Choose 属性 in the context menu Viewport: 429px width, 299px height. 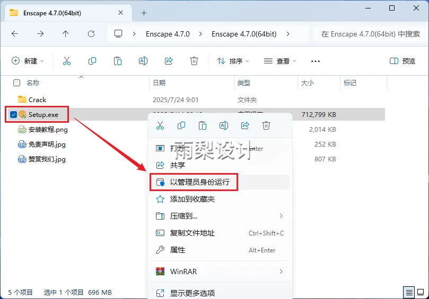(220, 250)
